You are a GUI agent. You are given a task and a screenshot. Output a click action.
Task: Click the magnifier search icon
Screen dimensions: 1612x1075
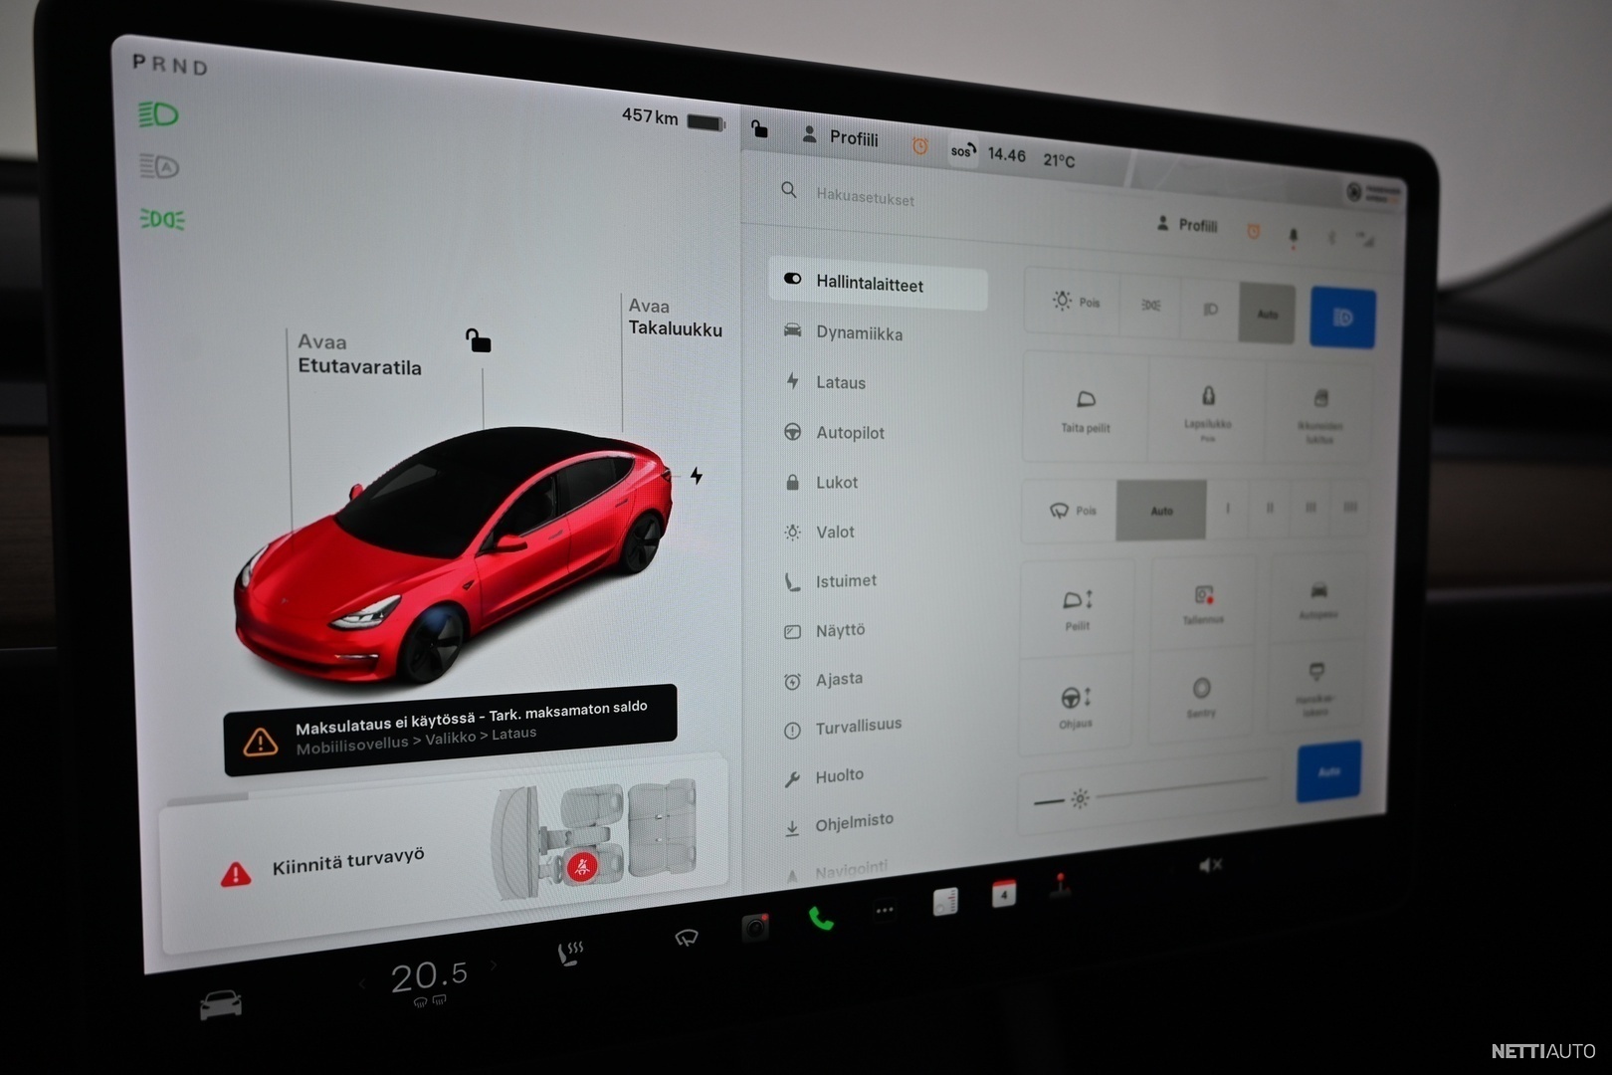pos(789,189)
